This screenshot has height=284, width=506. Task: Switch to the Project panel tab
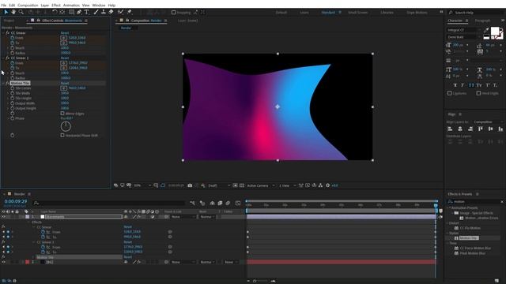coord(9,21)
